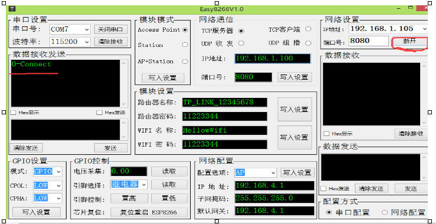Click 写入设置 next to port 8080
This screenshot has width=436, height=224.
(294, 77)
